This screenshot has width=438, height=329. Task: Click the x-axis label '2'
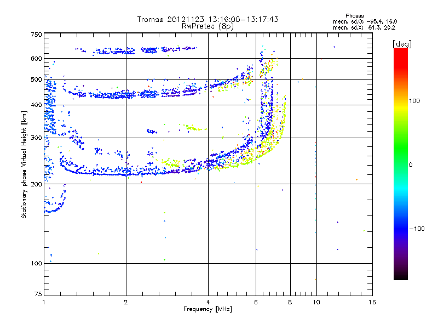click(x=126, y=302)
